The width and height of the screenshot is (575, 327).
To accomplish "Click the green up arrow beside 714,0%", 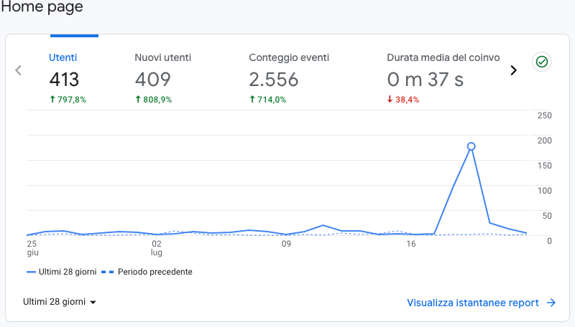I will pyautogui.click(x=252, y=100).
